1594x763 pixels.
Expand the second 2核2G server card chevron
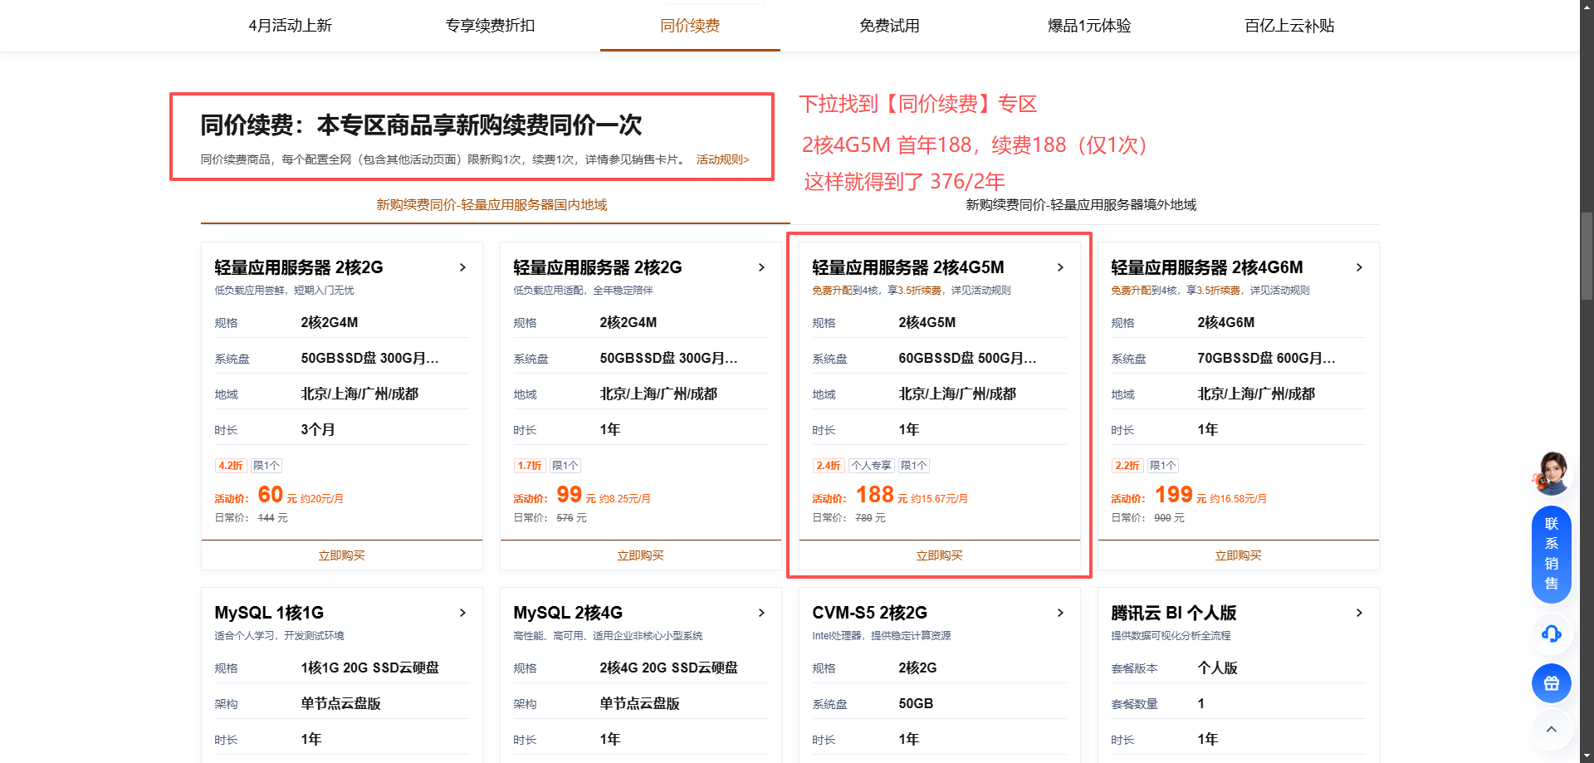761,267
